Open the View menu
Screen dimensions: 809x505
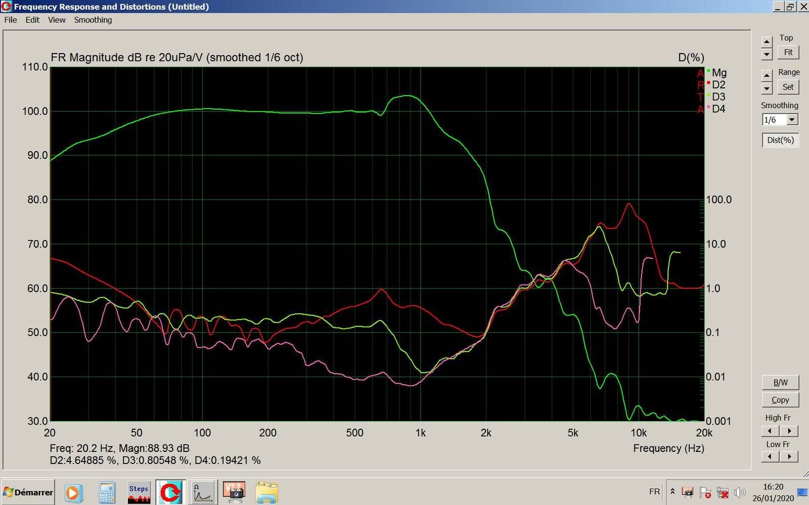[57, 20]
